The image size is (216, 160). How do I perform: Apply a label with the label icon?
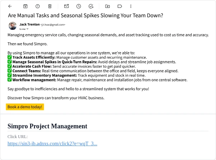tap(120, 6)
